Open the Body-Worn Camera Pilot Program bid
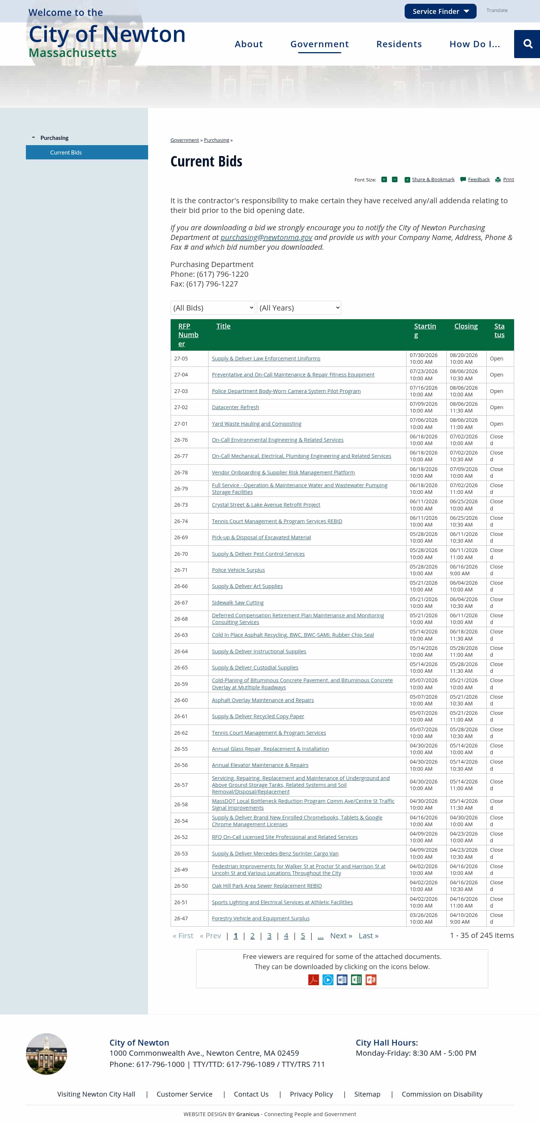 pyautogui.click(x=286, y=391)
